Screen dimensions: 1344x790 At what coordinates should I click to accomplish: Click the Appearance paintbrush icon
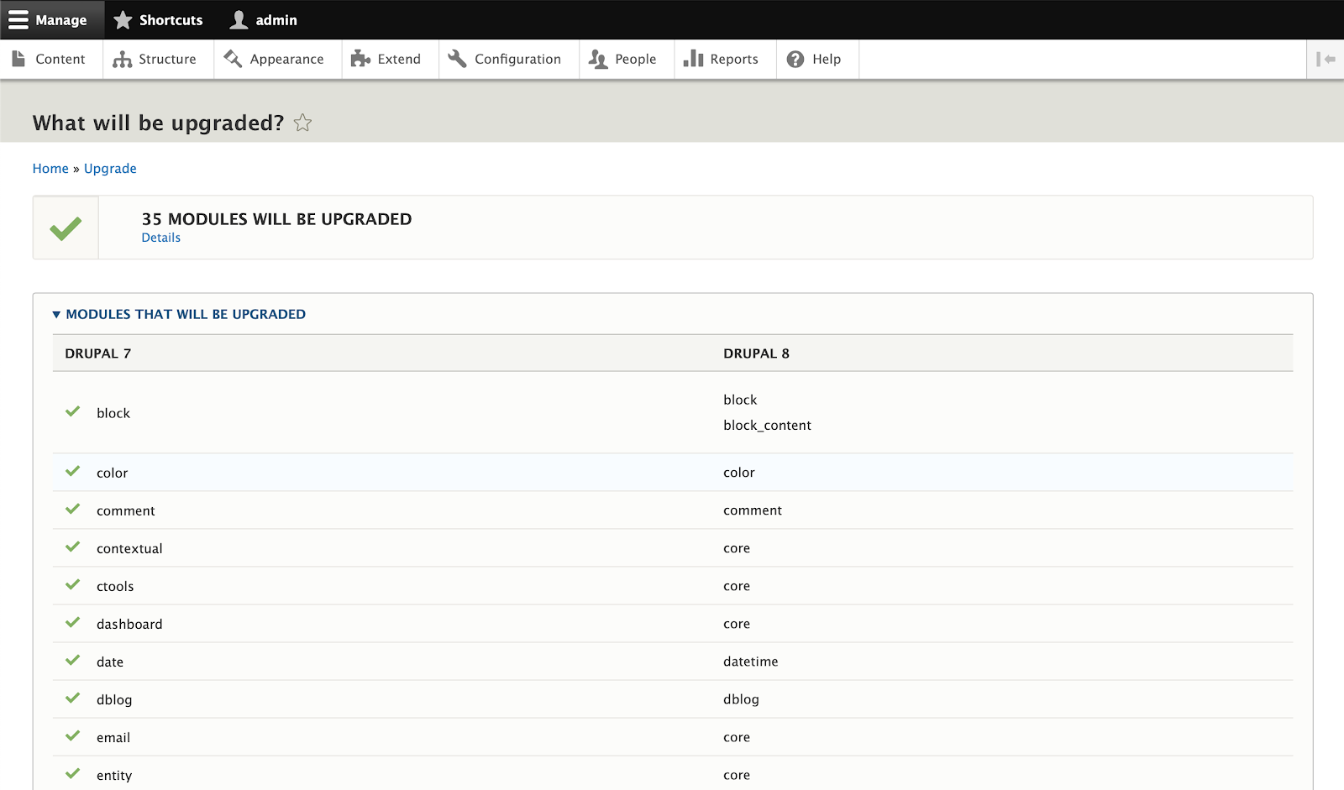[233, 59]
